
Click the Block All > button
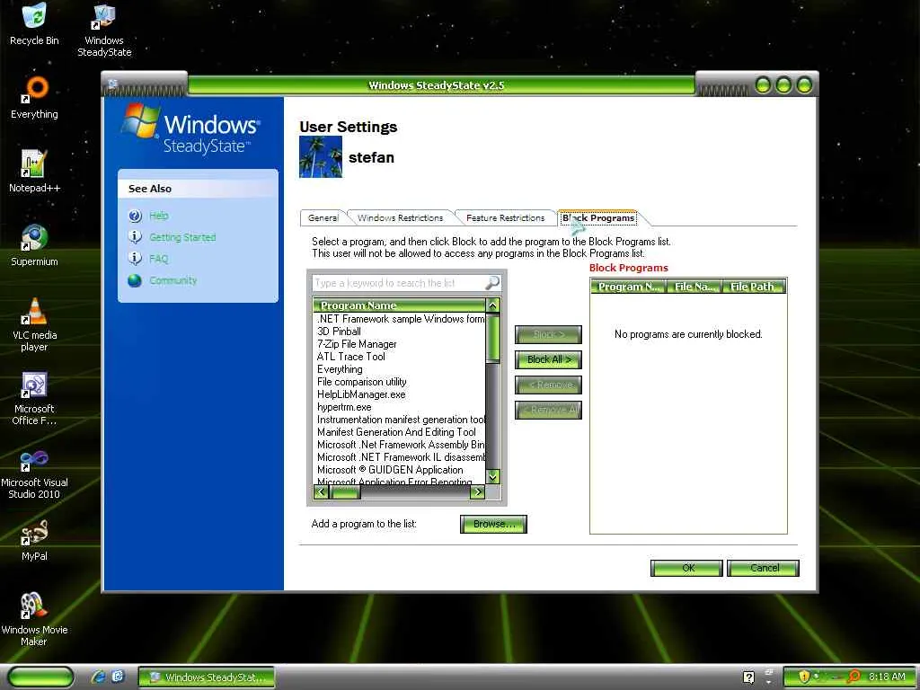click(549, 359)
